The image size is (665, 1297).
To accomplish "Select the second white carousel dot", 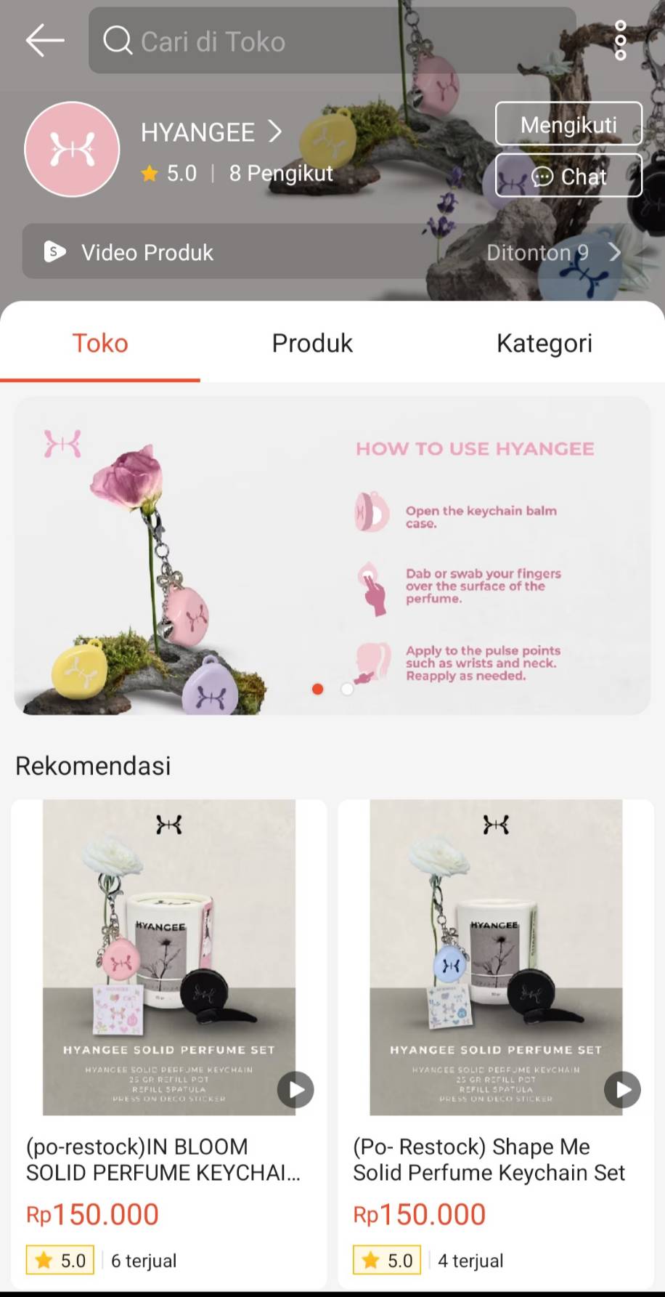I will pos(347,689).
